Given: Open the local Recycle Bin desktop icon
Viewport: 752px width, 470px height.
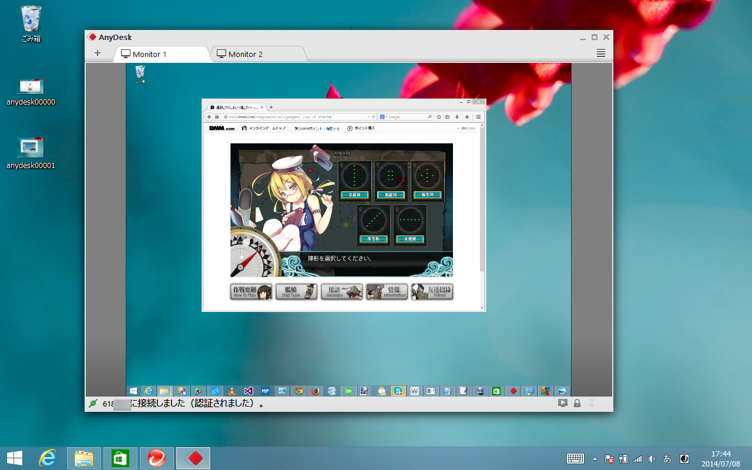Looking at the screenshot, I should click(x=31, y=25).
